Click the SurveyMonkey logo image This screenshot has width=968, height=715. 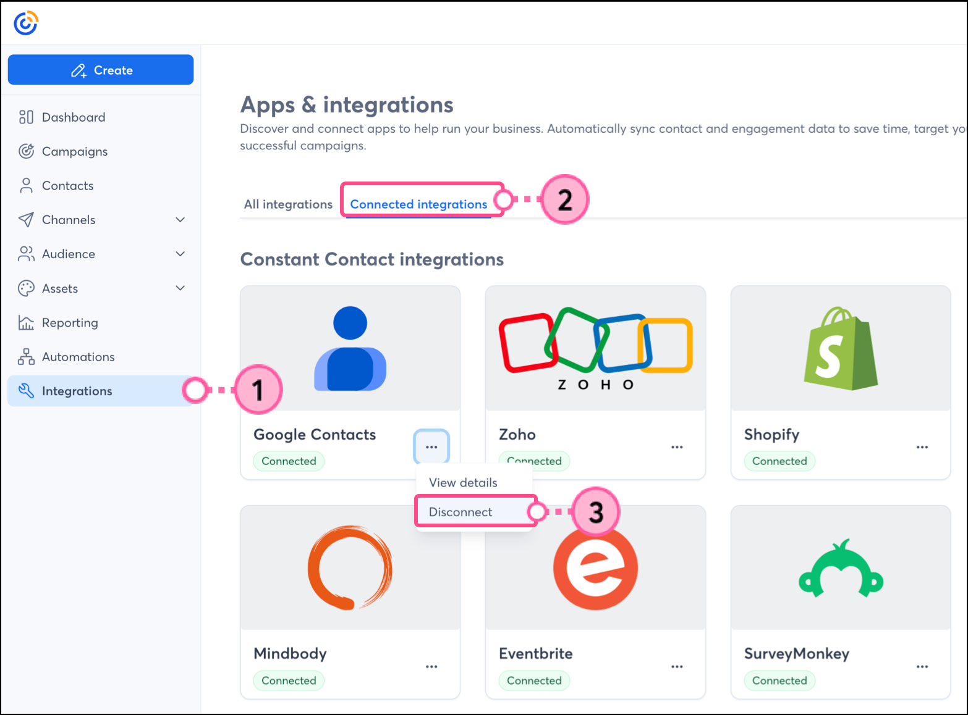coord(840,568)
